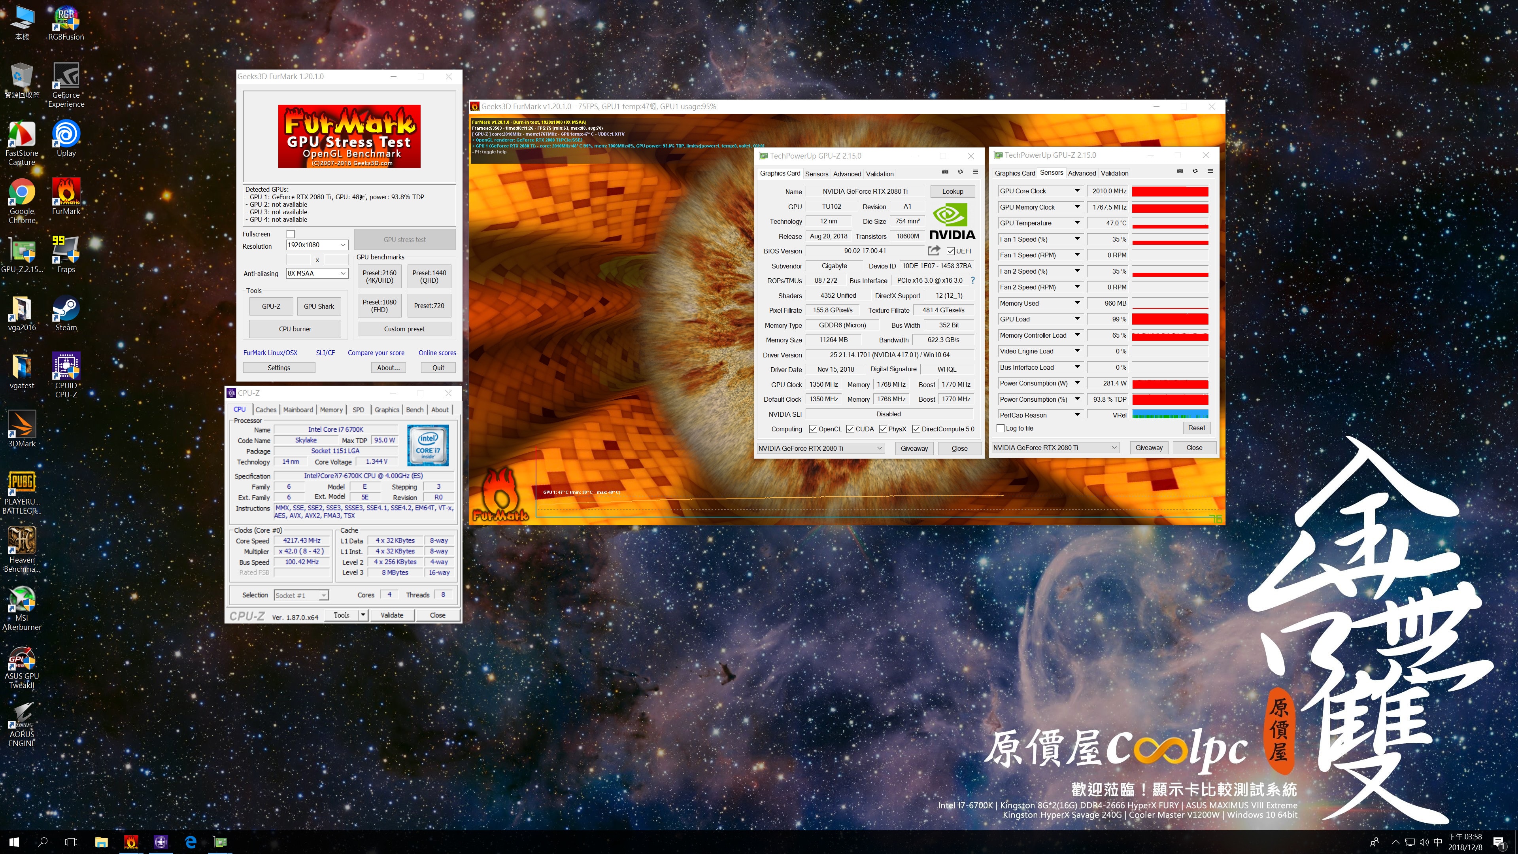The image size is (1518, 854).
Task: Click PerfCap Reason colored graph bar
Action: [x=1170, y=415]
